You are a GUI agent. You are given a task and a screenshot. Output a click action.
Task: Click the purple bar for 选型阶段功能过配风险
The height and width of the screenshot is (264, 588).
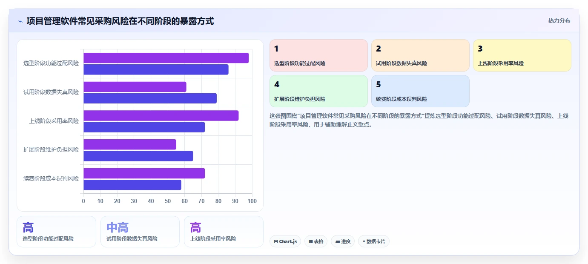tap(166, 58)
